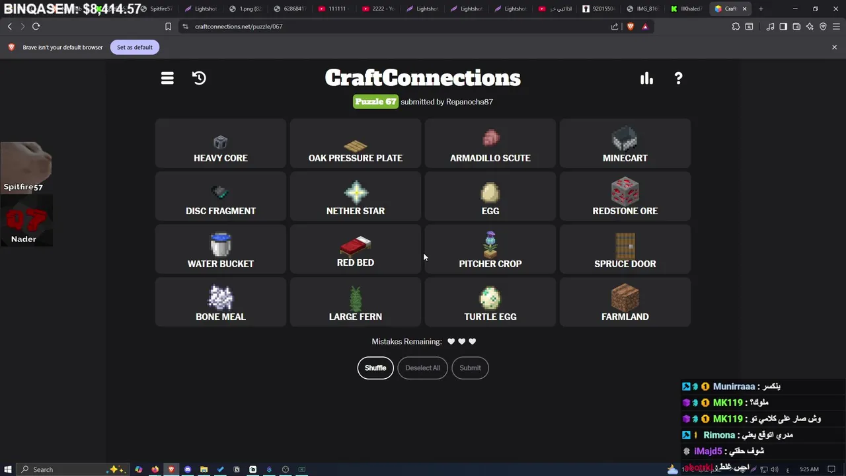This screenshot has height=476, width=846.
Task: Click the Spitfire57 user avatar overlay
Action: (26, 167)
